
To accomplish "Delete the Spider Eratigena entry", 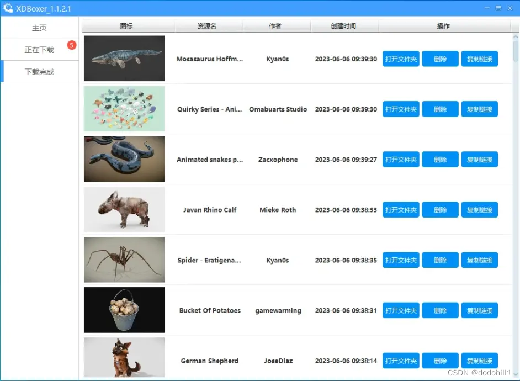I will 440,260.
